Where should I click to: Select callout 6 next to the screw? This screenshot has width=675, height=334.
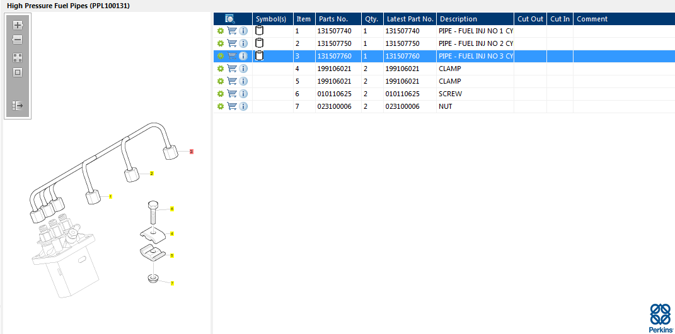[172, 208]
